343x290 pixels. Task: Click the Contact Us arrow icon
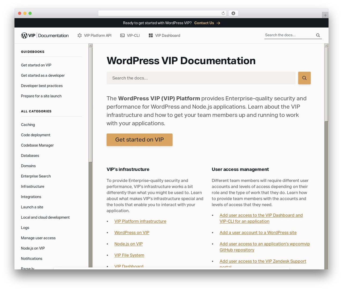(x=218, y=23)
